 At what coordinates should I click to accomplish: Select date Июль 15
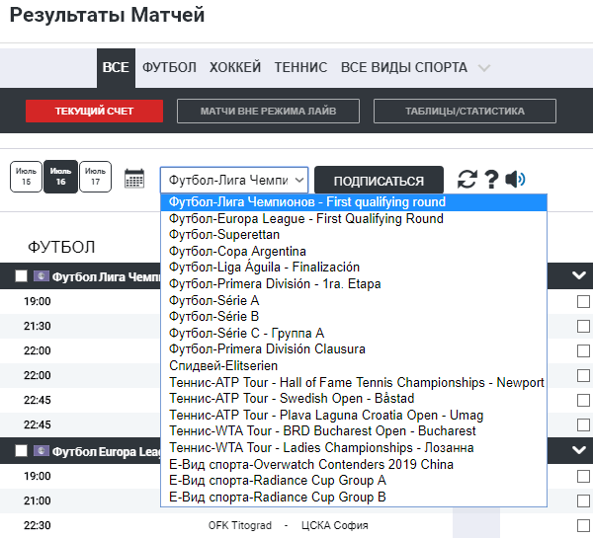(26, 177)
